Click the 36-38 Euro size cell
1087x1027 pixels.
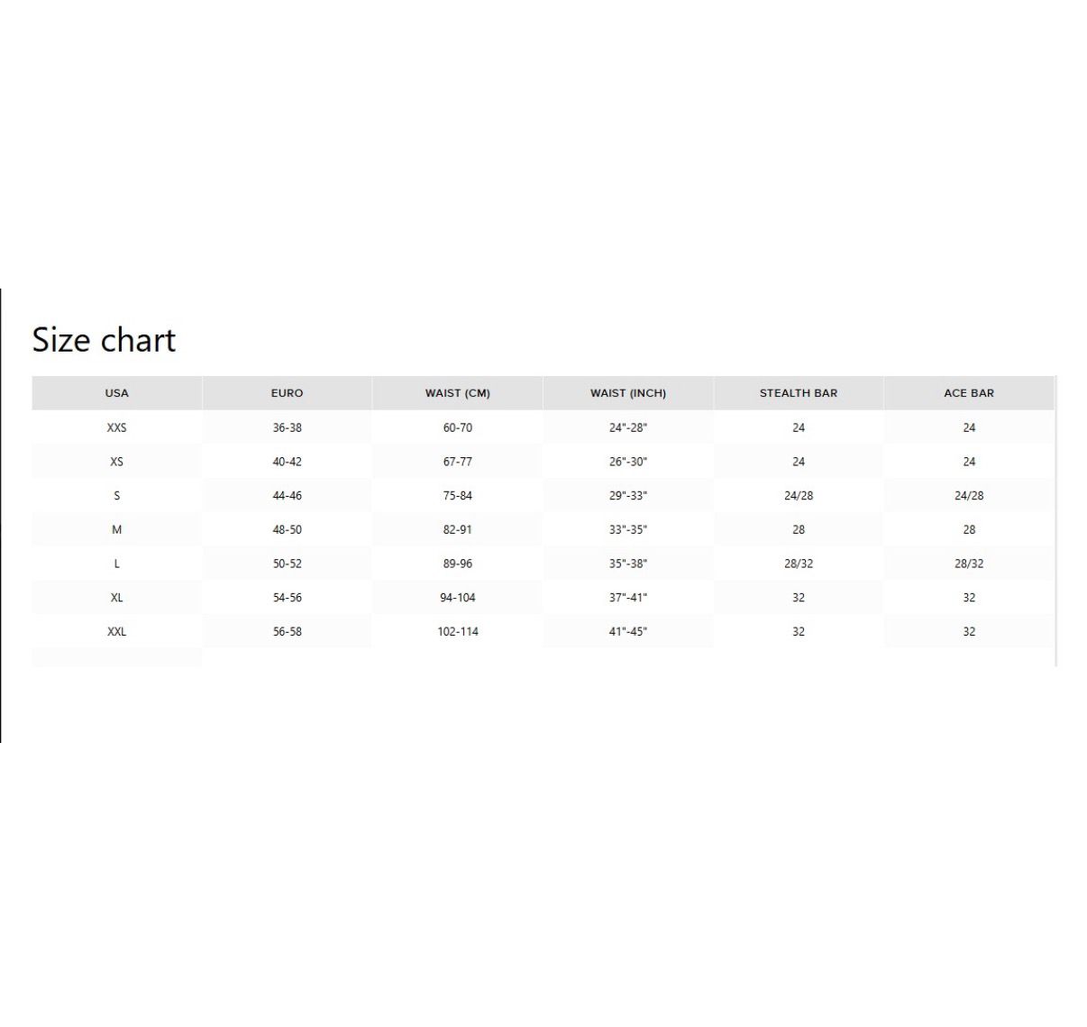click(x=287, y=427)
